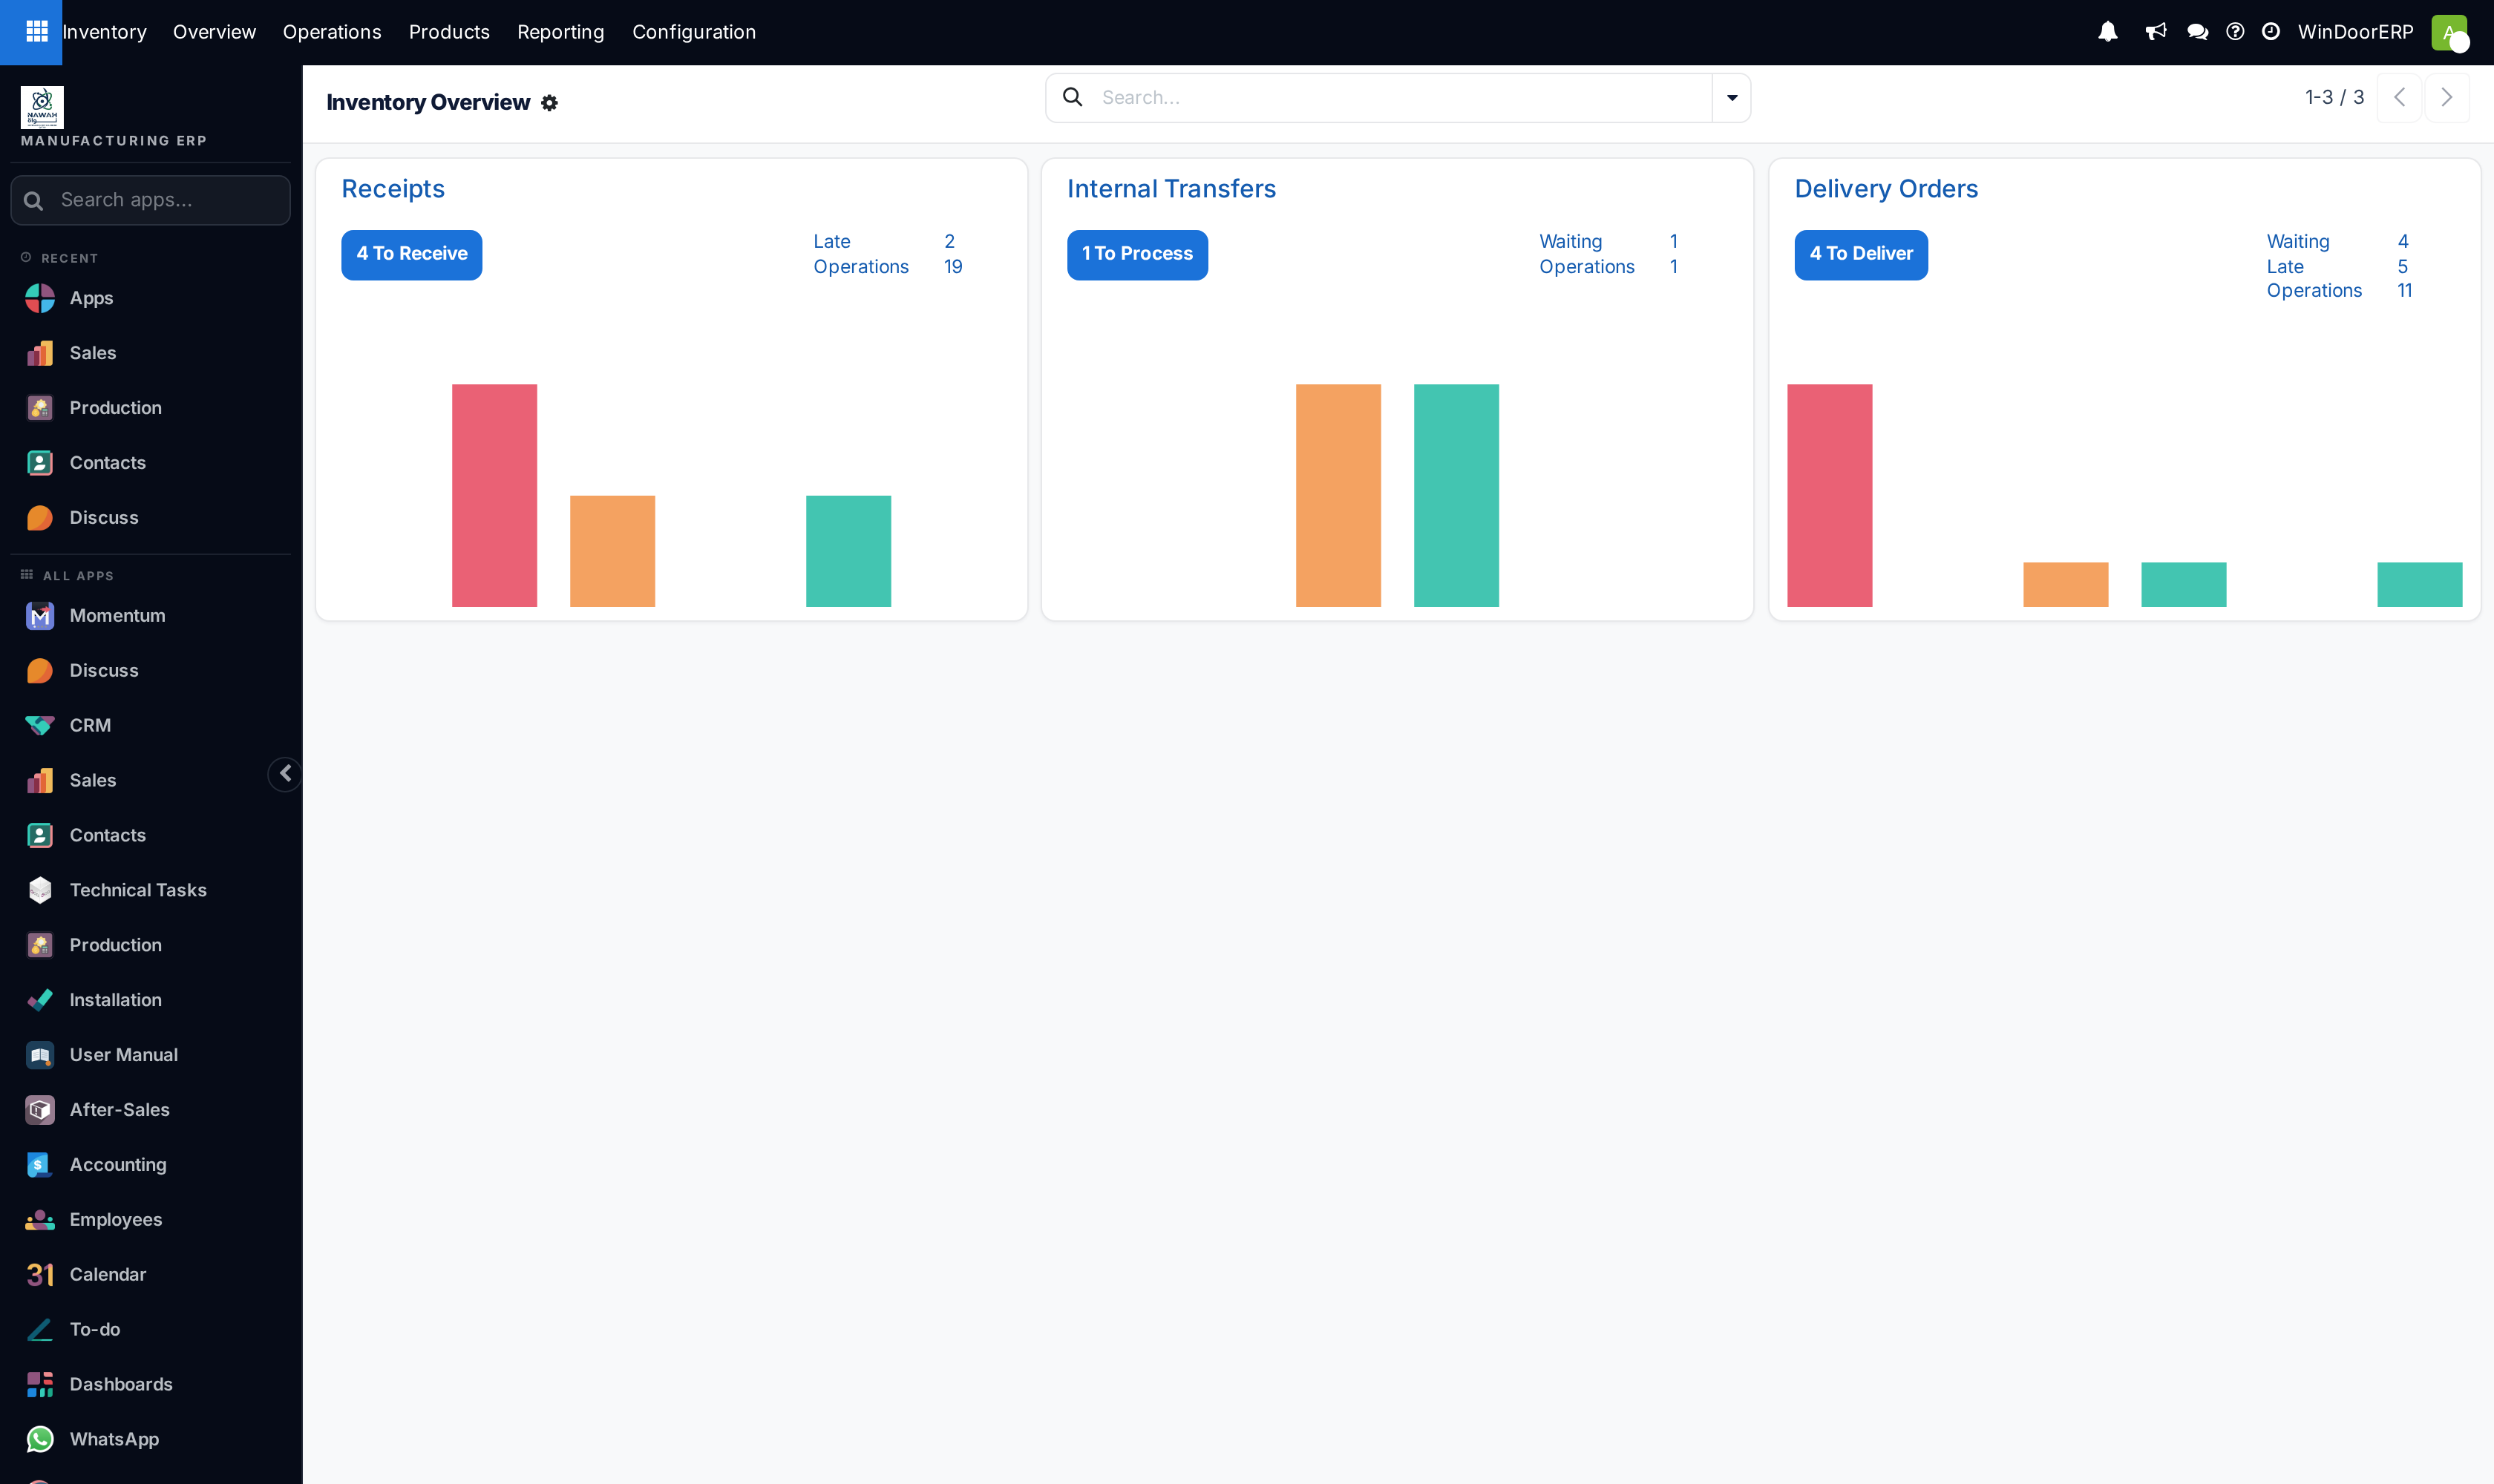Click the 4 To Receive button
Image resolution: width=2494 pixels, height=1484 pixels.
(411, 255)
